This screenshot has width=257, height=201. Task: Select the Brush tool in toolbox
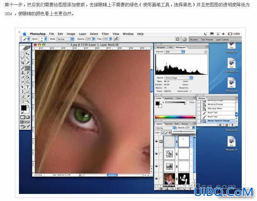tap(27, 68)
